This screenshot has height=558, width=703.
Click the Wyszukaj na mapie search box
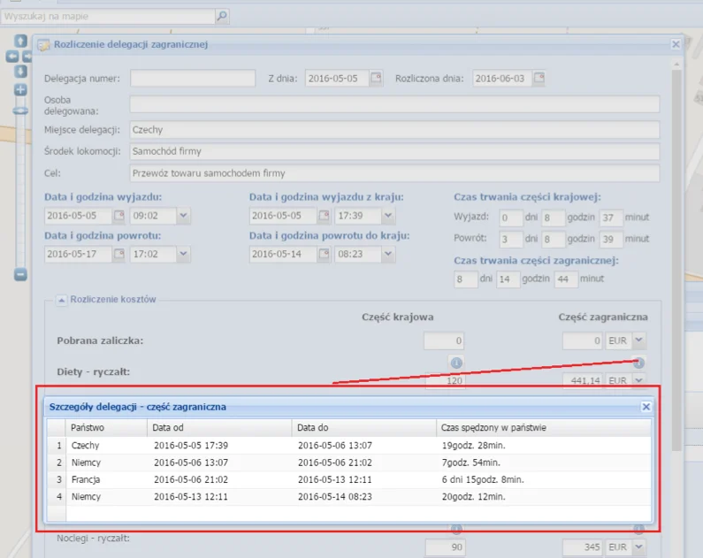[x=108, y=16]
